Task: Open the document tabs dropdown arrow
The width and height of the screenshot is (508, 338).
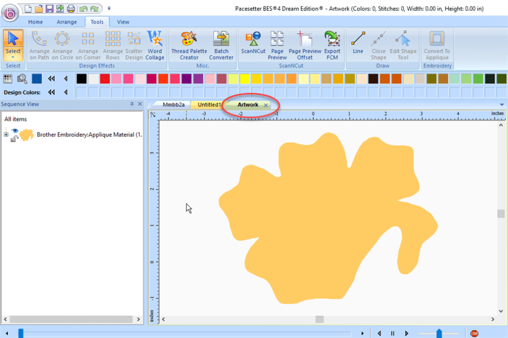Action: [502, 105]
